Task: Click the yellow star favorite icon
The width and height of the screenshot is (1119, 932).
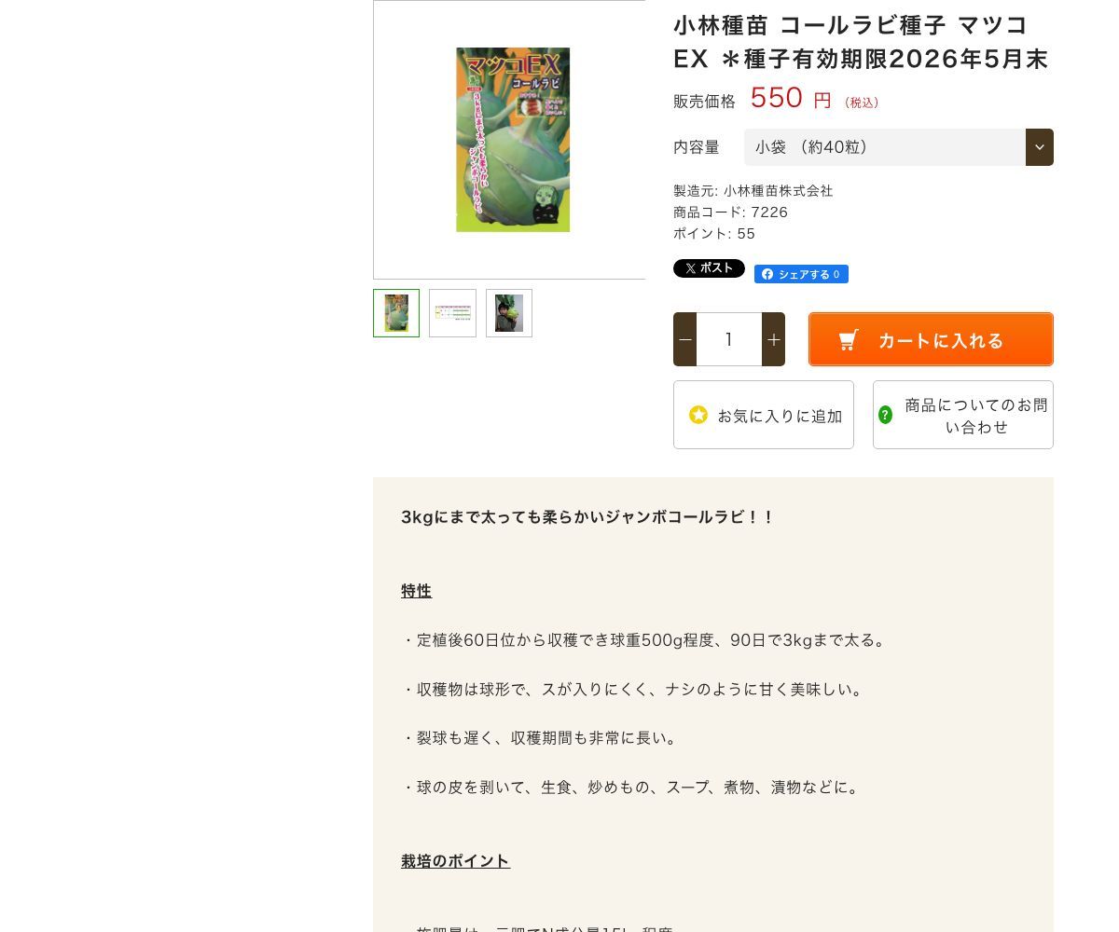Action: 698,415
